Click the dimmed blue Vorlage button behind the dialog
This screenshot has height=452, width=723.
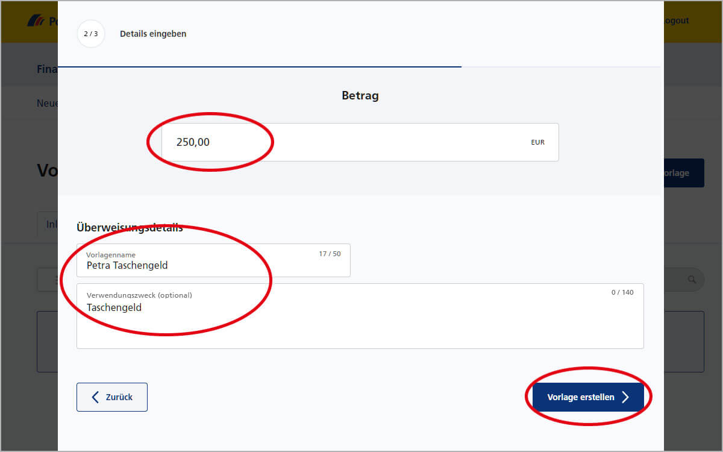click(684, 173)
